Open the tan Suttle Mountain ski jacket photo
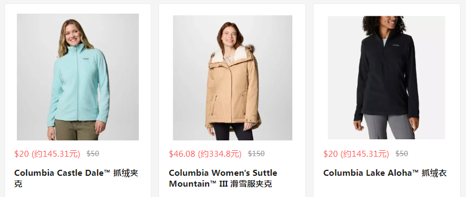Image resolution: width=466 pixels, height=197 pixels. (232, 78)
